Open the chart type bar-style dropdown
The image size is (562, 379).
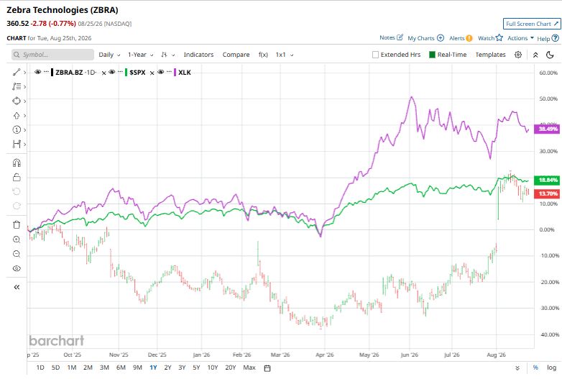click(x=167, y=55)
